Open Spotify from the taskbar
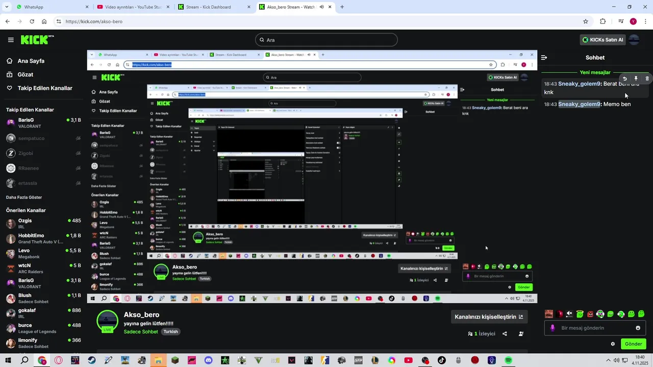This screenshot has height=367, width=653. click(x=508, y=360)
